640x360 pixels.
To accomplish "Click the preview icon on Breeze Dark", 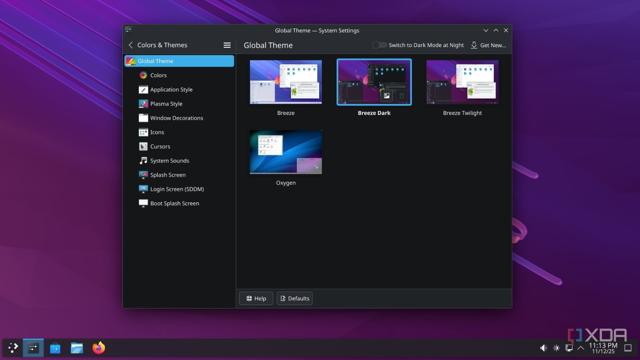I will click(x=387, y=96).
